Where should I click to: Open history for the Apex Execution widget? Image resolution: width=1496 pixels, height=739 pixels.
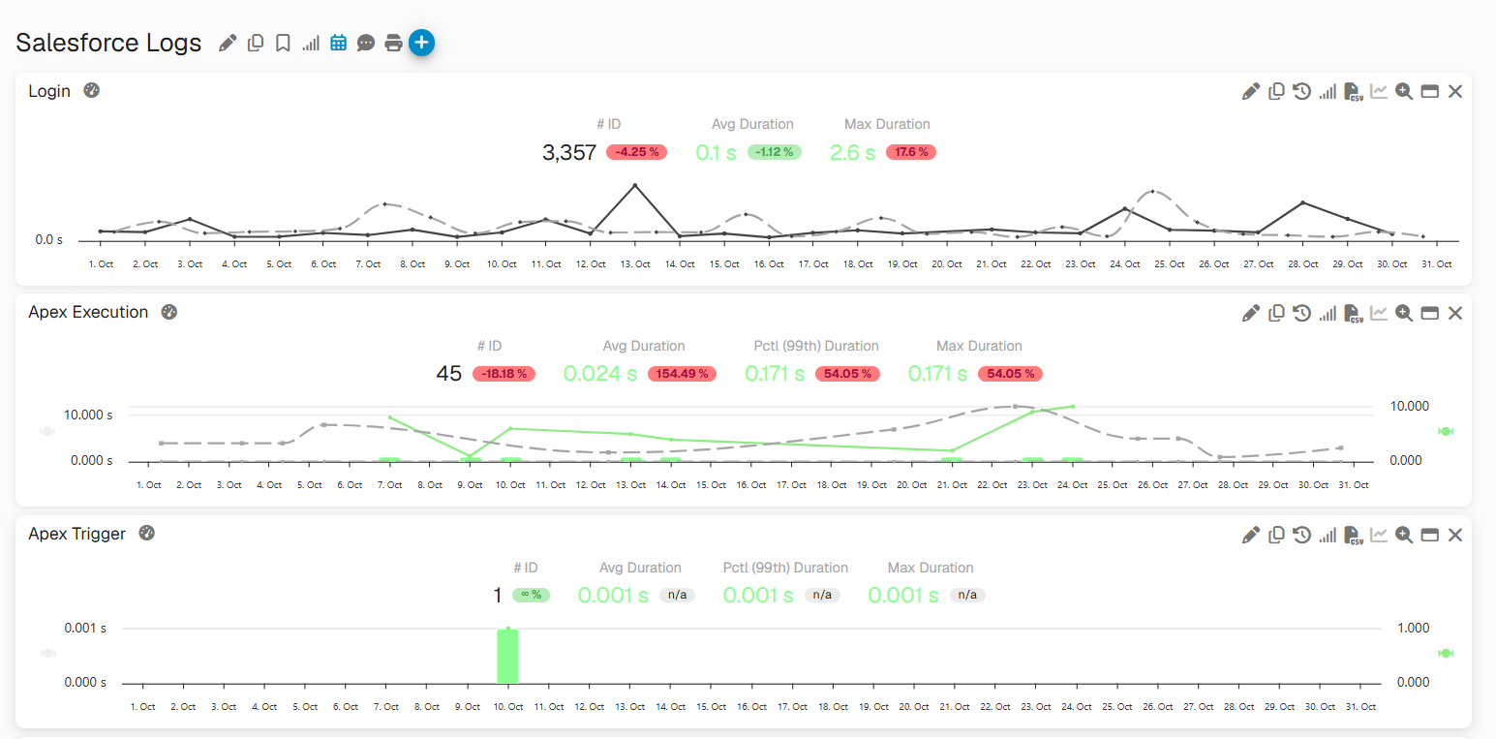pos(1302,313)
